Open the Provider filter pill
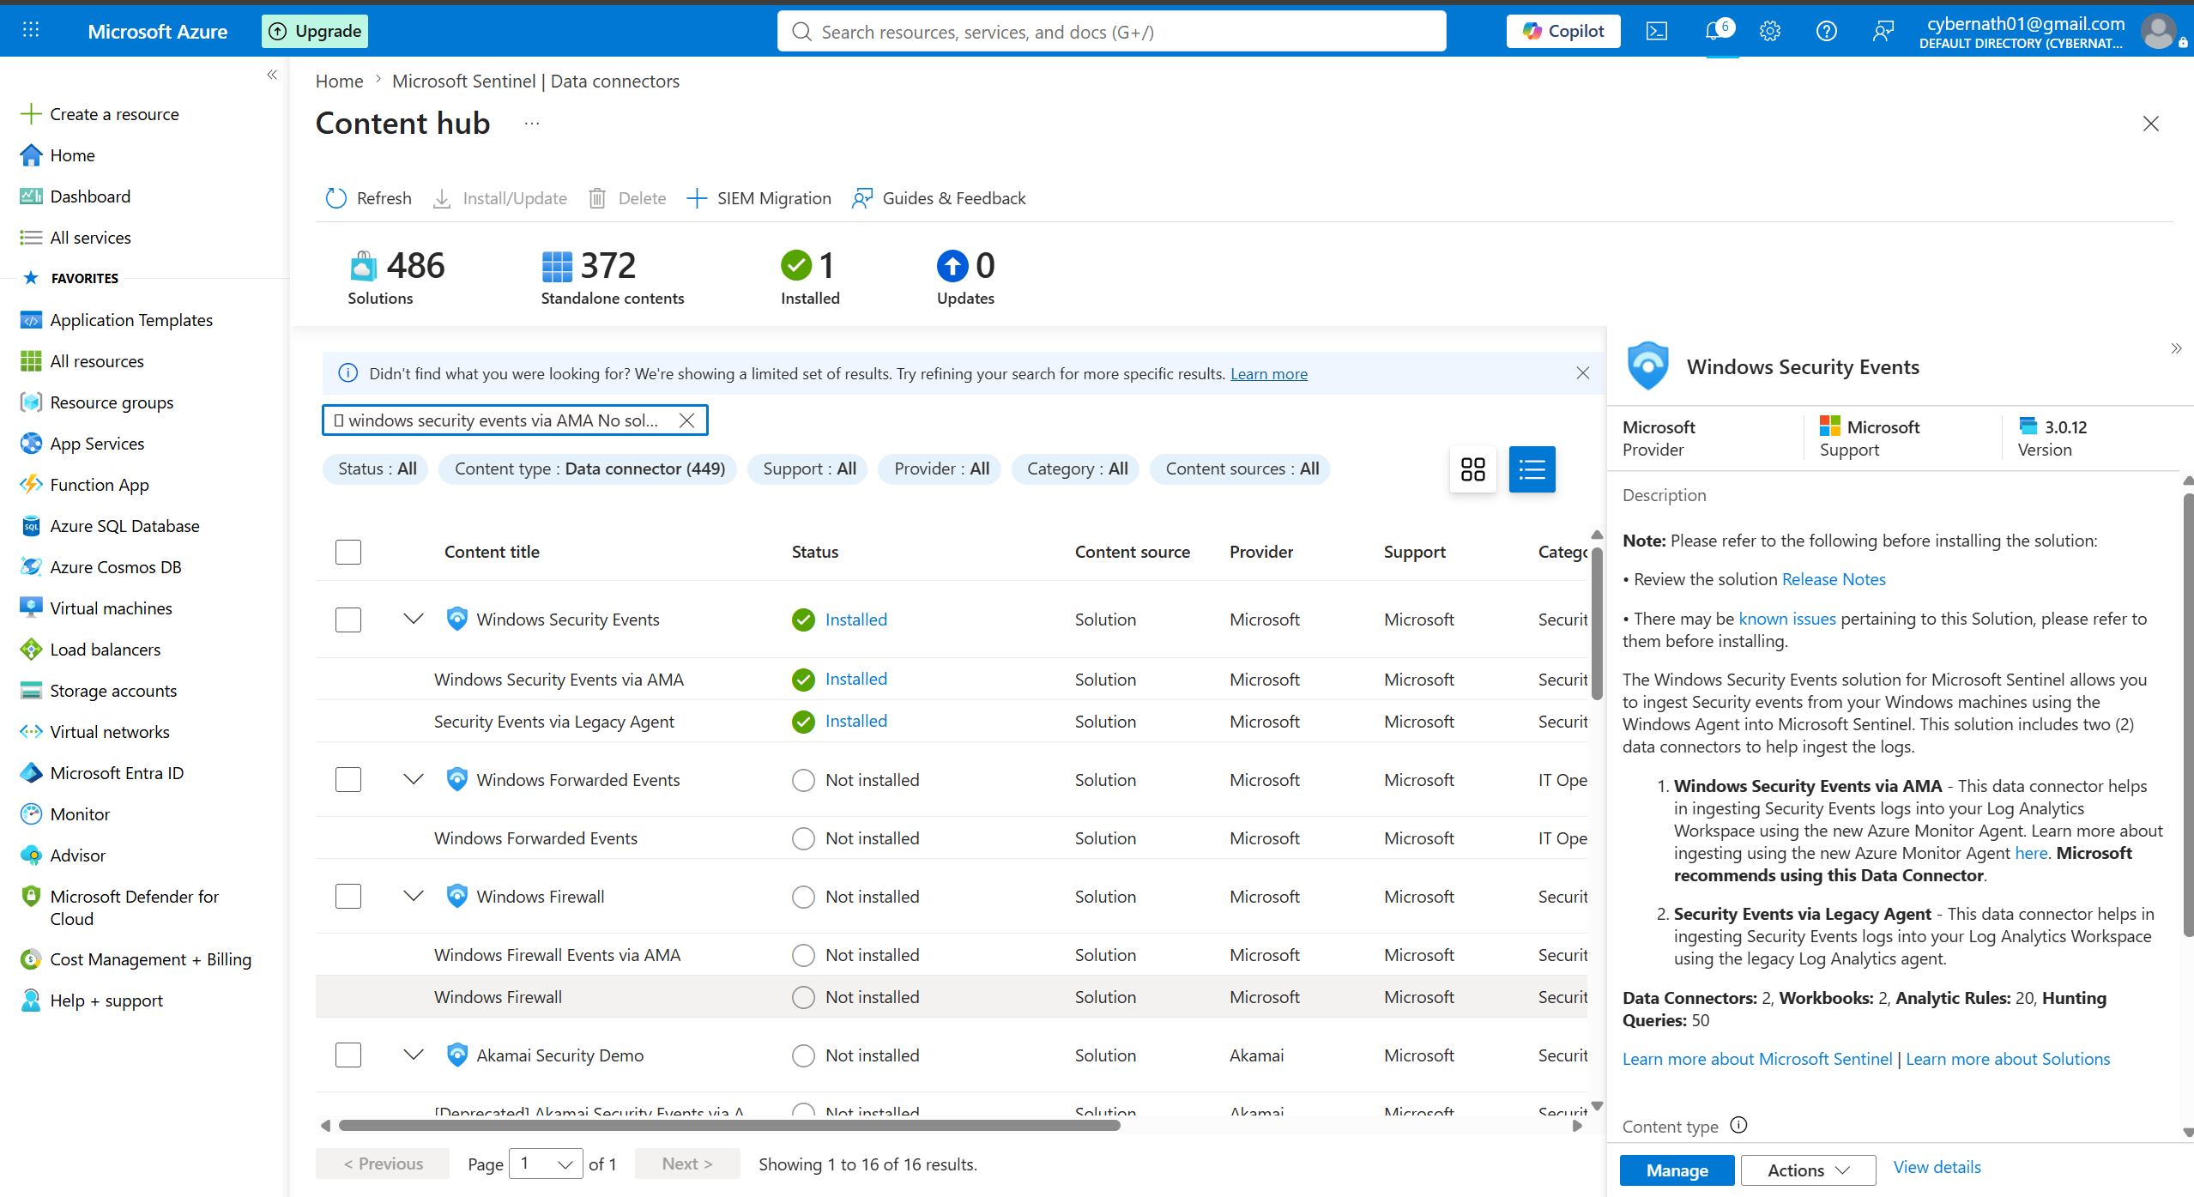 (940, 469)
